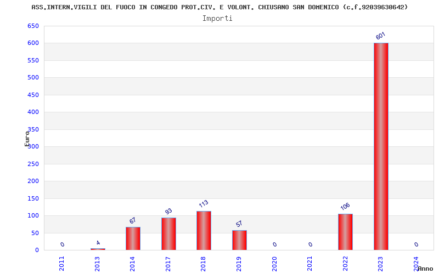Select the 2019 bar labeled 57
The height and width of the screenshot is (274, 439).
(x=239, y=240)
